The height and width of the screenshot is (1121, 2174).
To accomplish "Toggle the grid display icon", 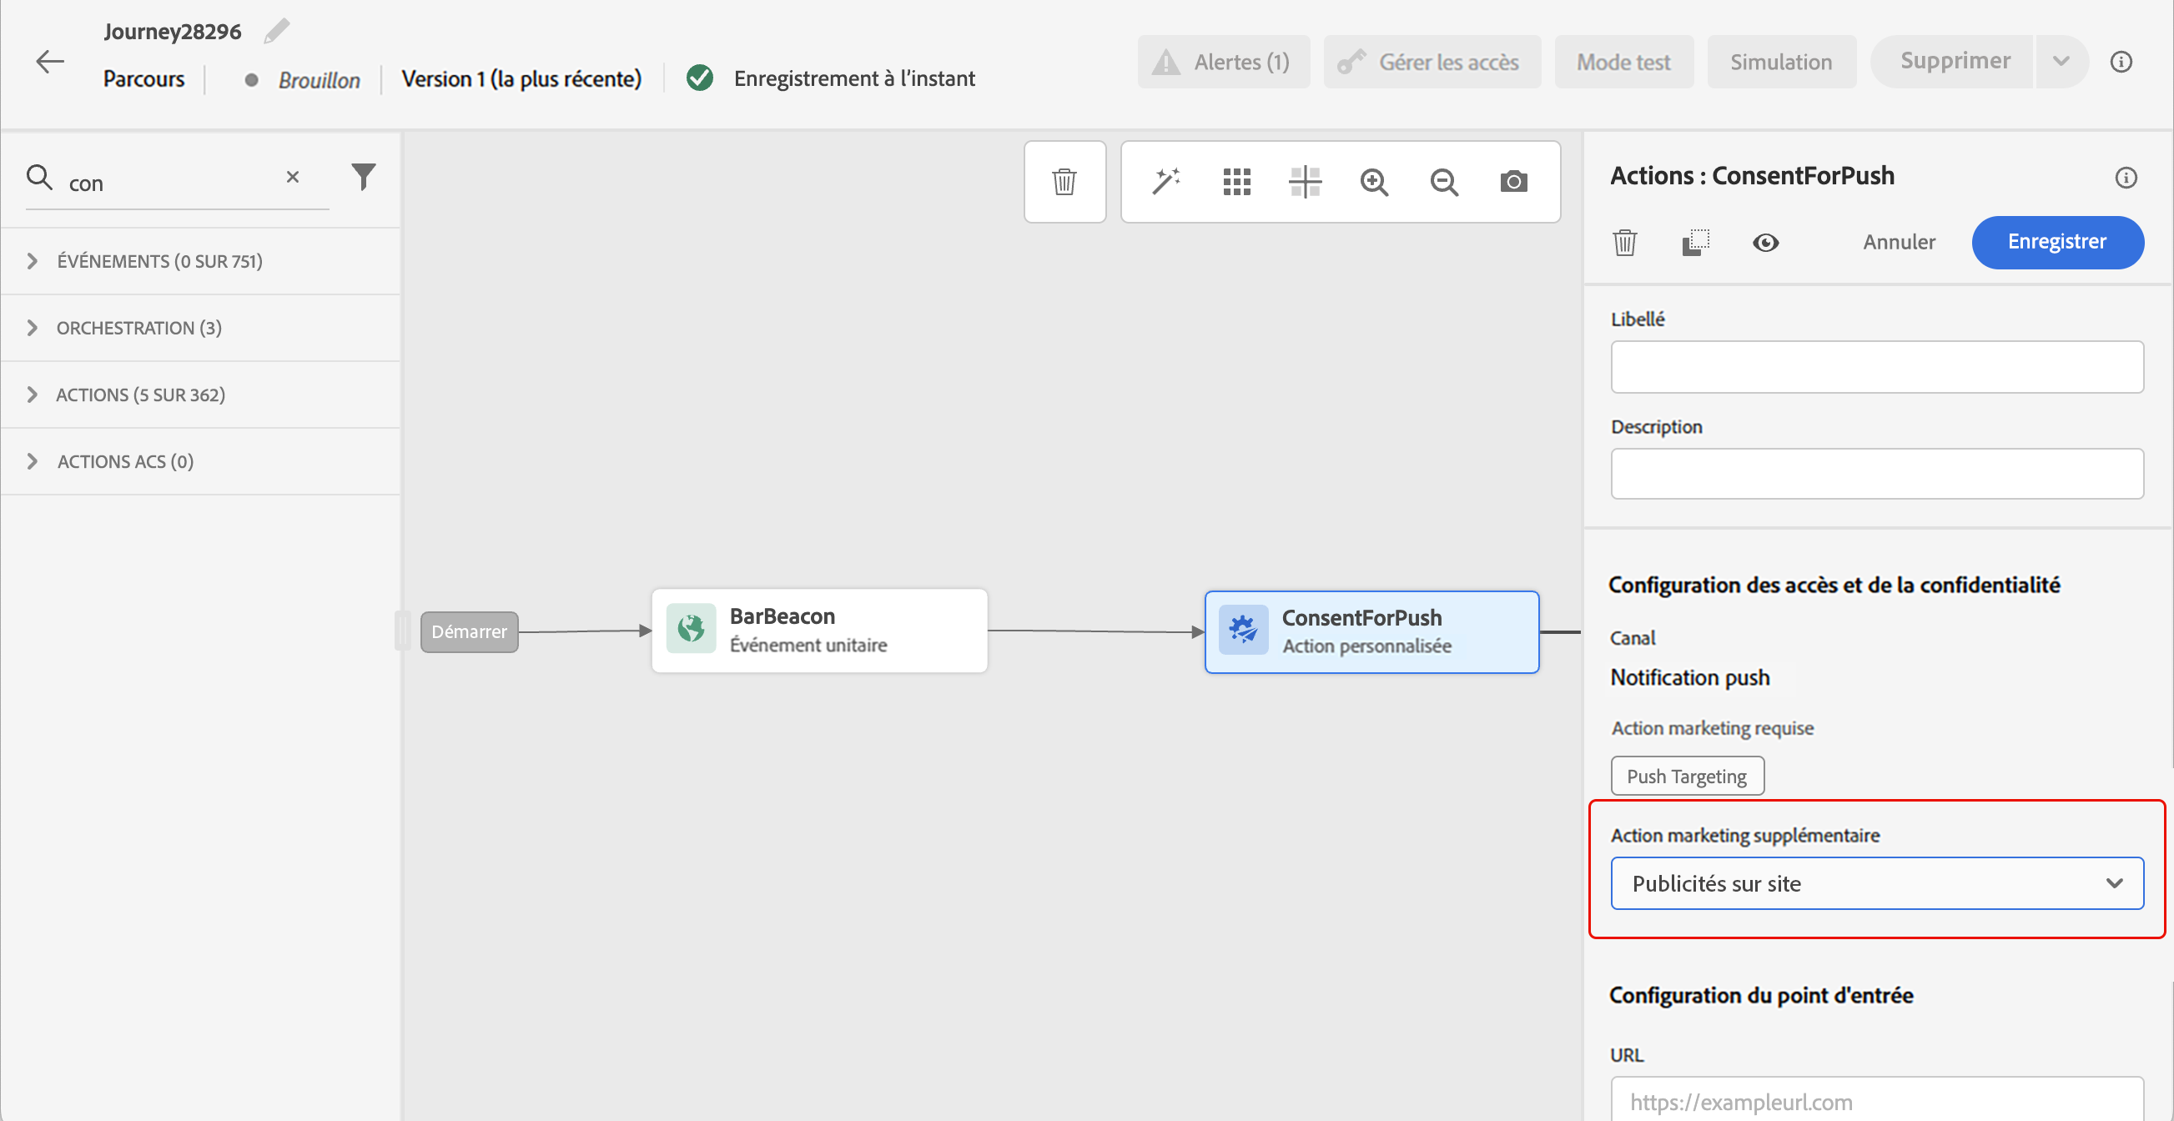I will tap(1236, 181).
